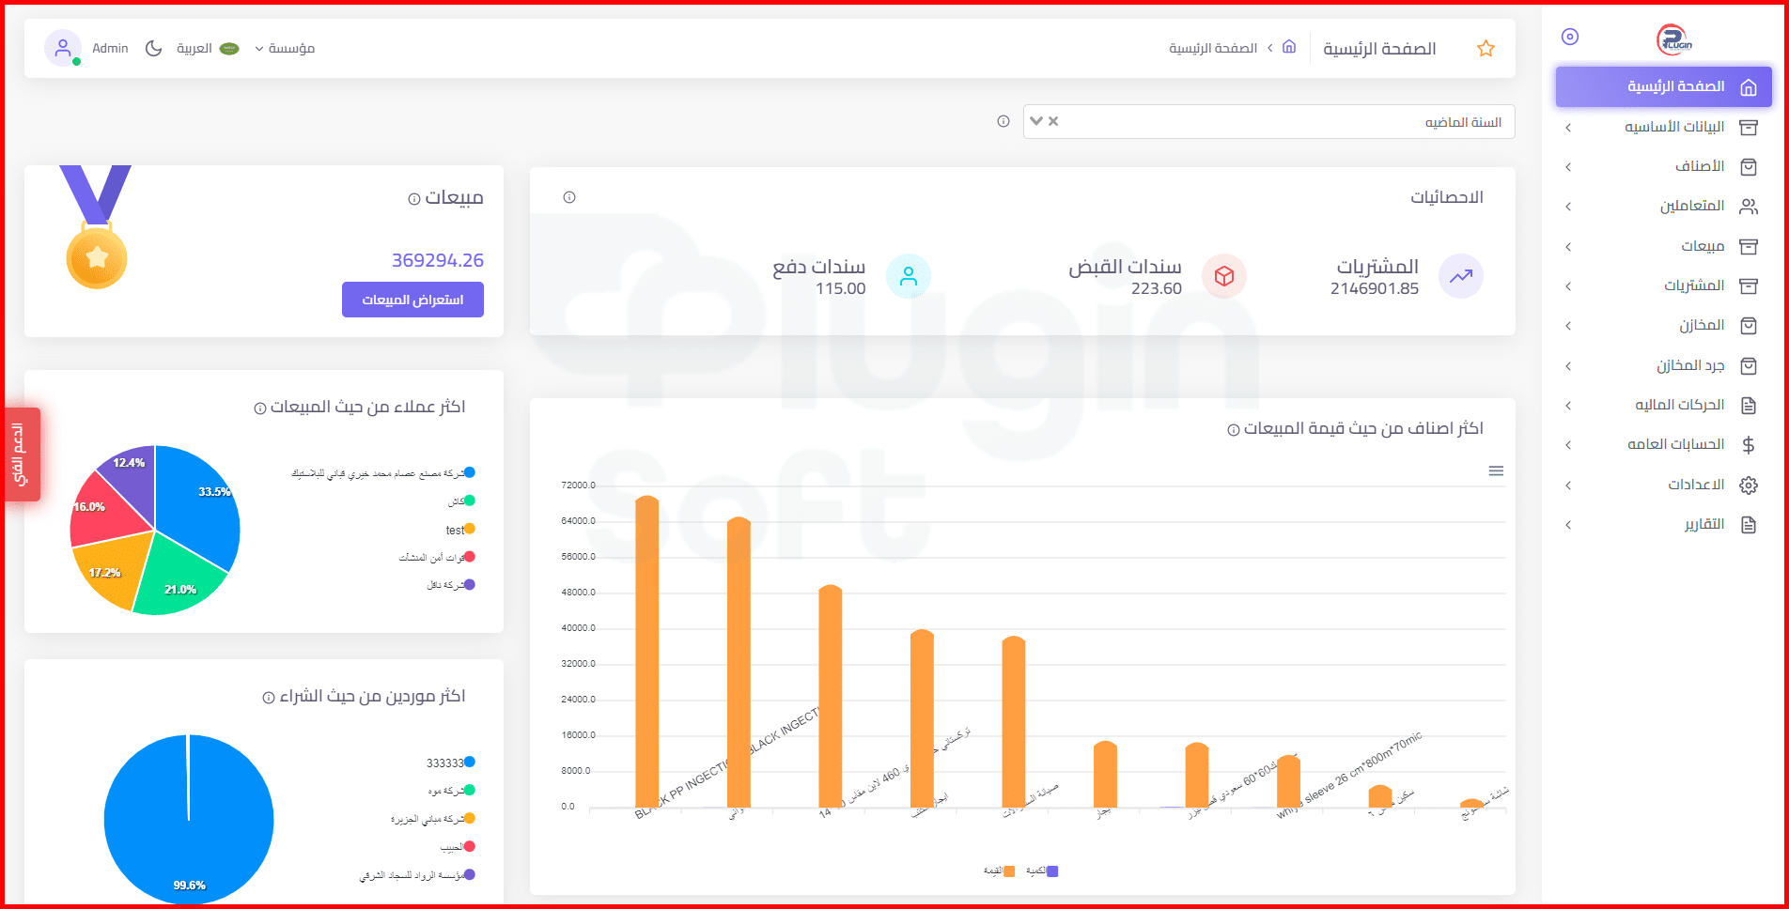Click info icon beside period filter
Viewport: 1789px width, 909px height.
click(1003, 121)
